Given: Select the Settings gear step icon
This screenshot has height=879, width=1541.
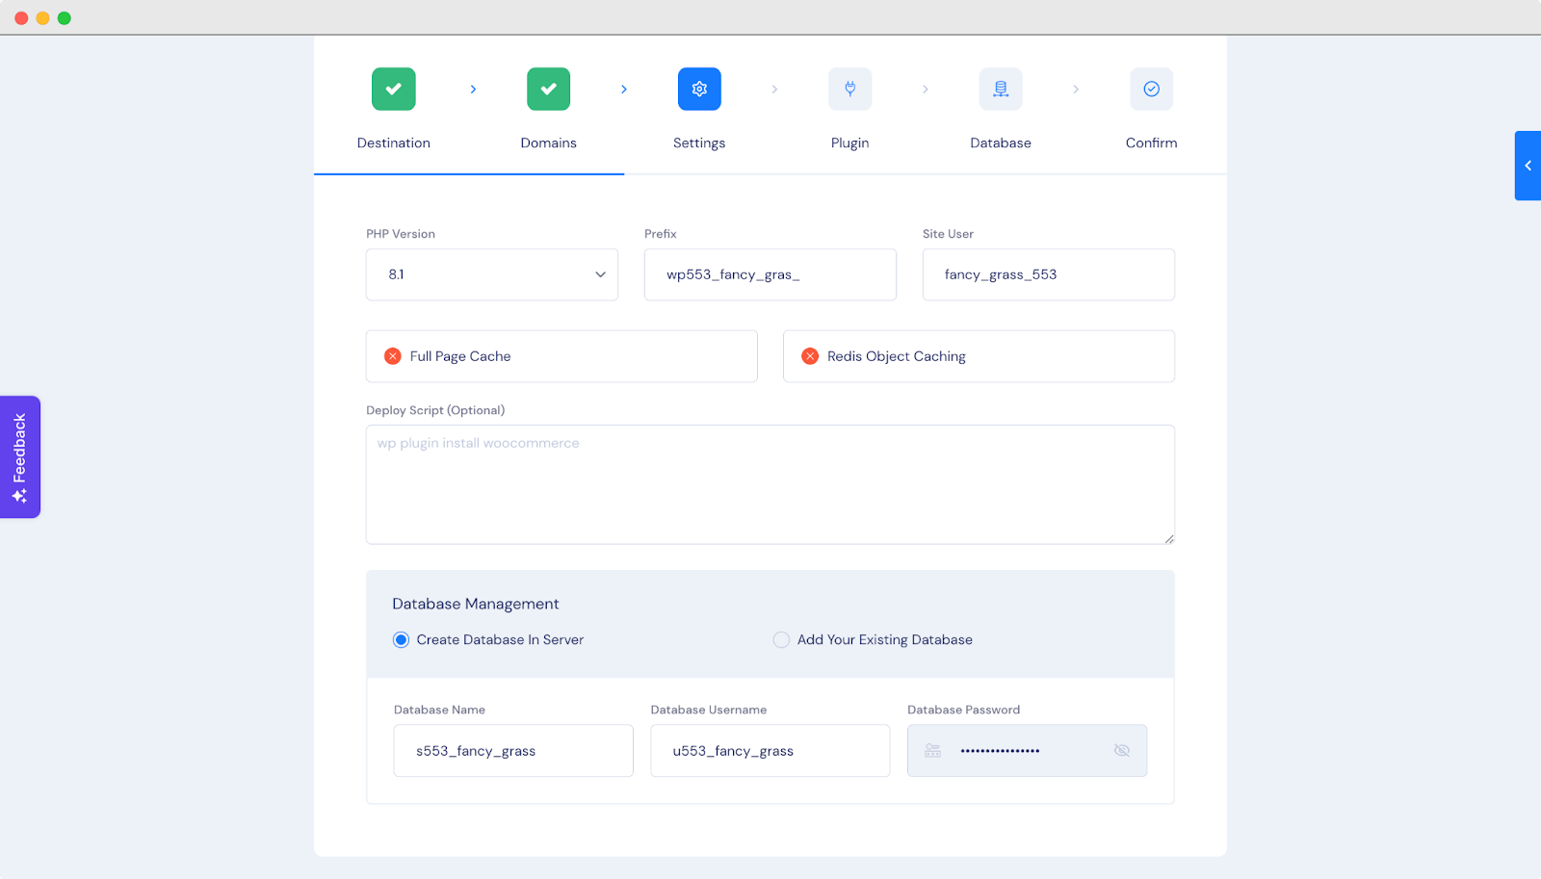Looking at the screenshot, I should pos(699,90).
